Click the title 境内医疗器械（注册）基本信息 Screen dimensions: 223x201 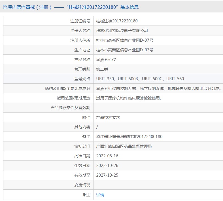[x=73, y=7]
